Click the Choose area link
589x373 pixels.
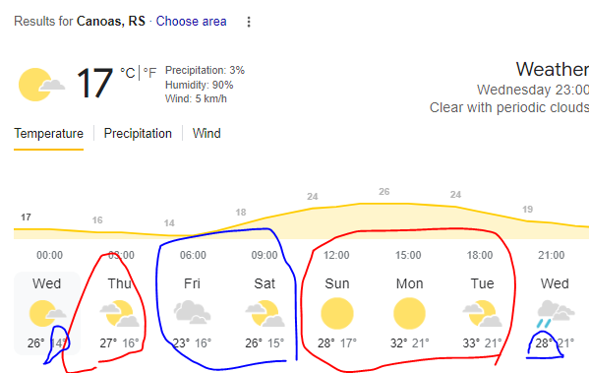click(x=191, y=21)
